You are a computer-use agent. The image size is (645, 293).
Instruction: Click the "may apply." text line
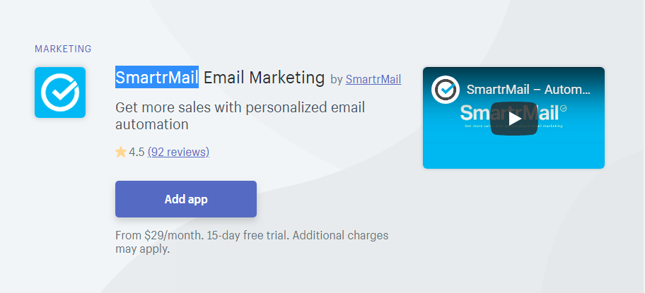142,249
